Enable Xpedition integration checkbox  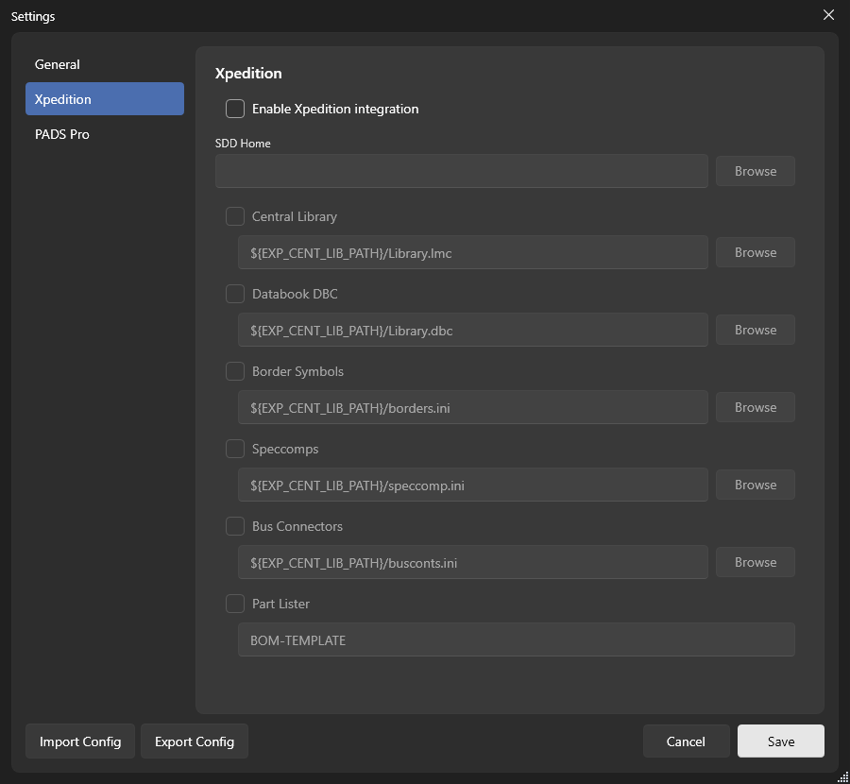point(235,109)
